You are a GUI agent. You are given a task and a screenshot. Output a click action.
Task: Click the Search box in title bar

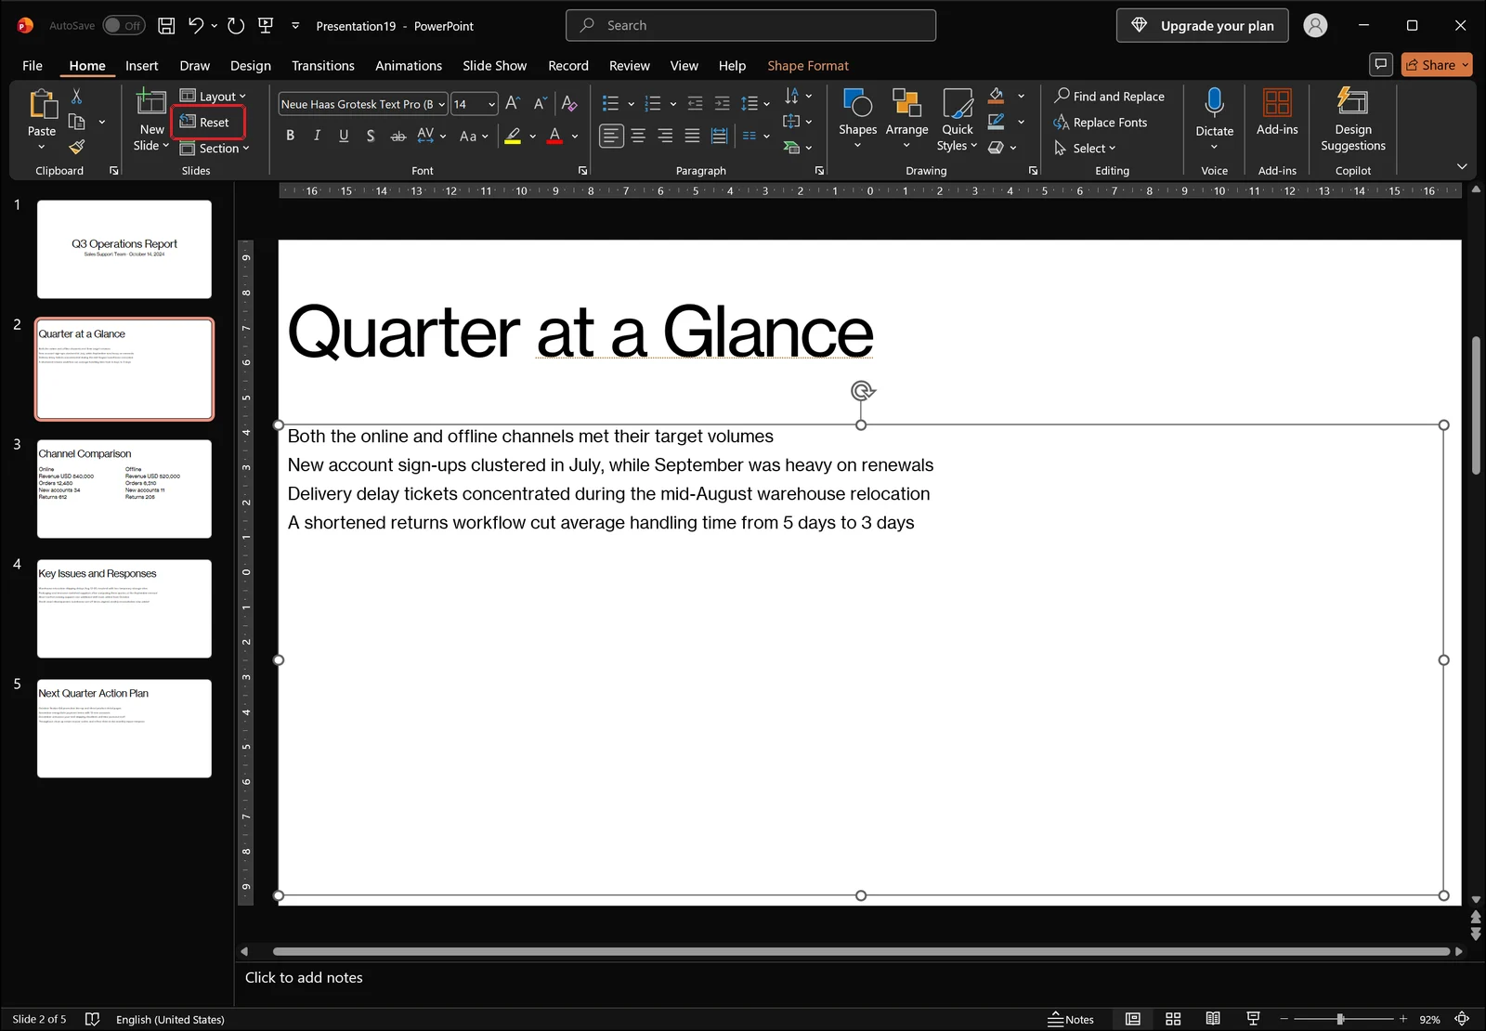(750, 25)
